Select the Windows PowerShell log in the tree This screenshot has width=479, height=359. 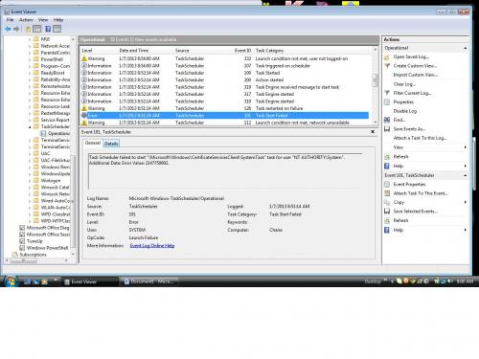pyautogui.click(x=47, y=248)
